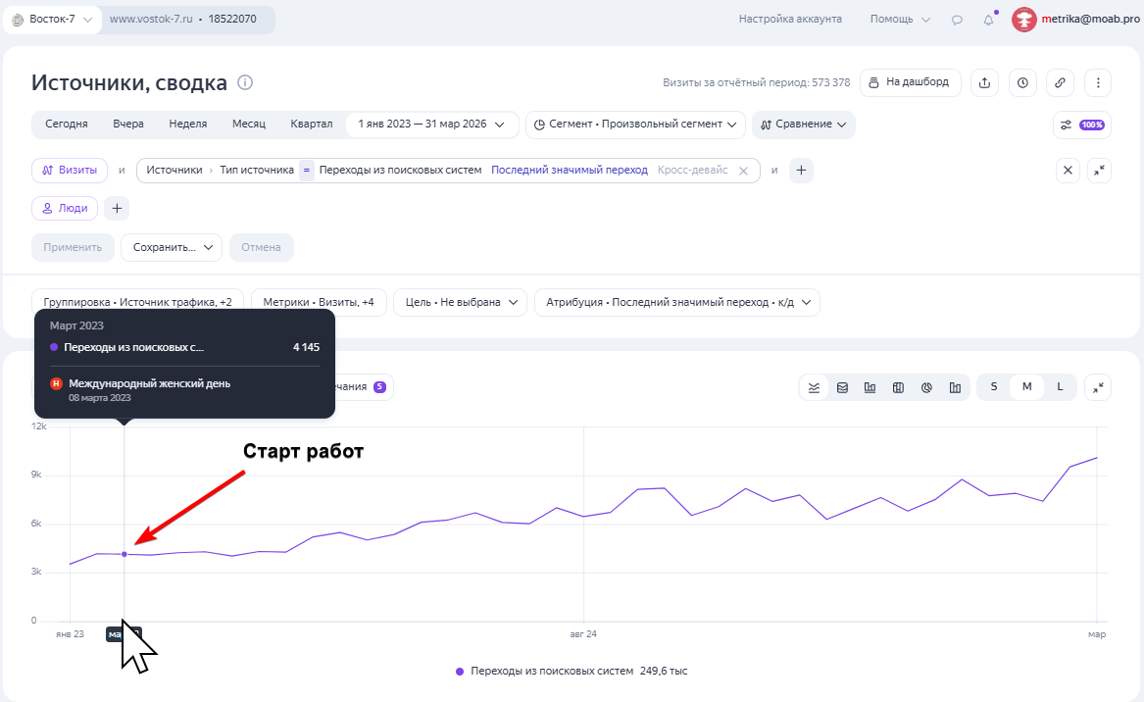Open the three-dot more options menu

click(1098, 83)
